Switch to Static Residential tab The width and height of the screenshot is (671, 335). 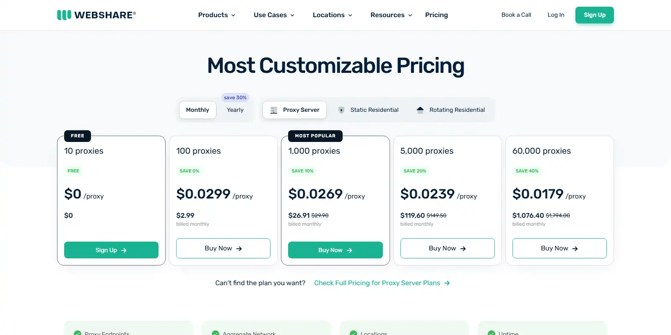pyautogui.click(x=368, y=110)
